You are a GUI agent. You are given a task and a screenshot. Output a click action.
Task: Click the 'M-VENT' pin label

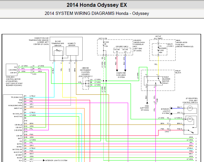[19, 155]
